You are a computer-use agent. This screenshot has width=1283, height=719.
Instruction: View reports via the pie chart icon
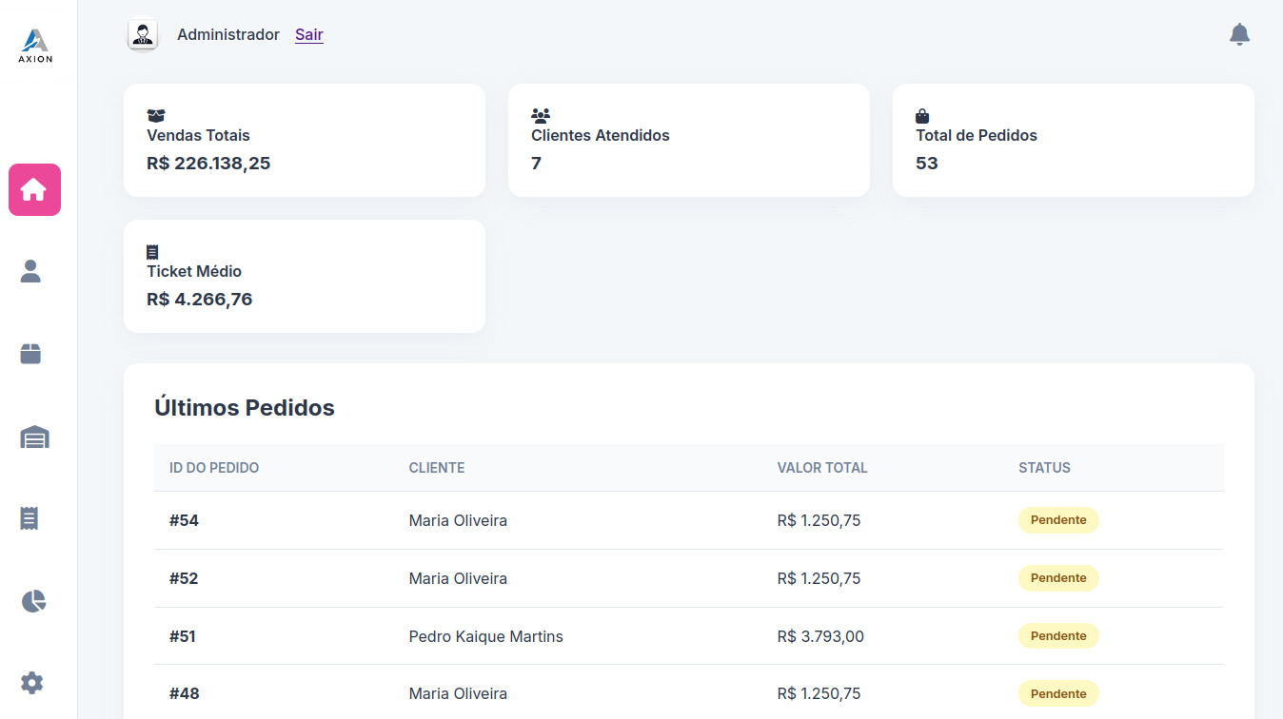pyautogui.click(x=31, y=600)
